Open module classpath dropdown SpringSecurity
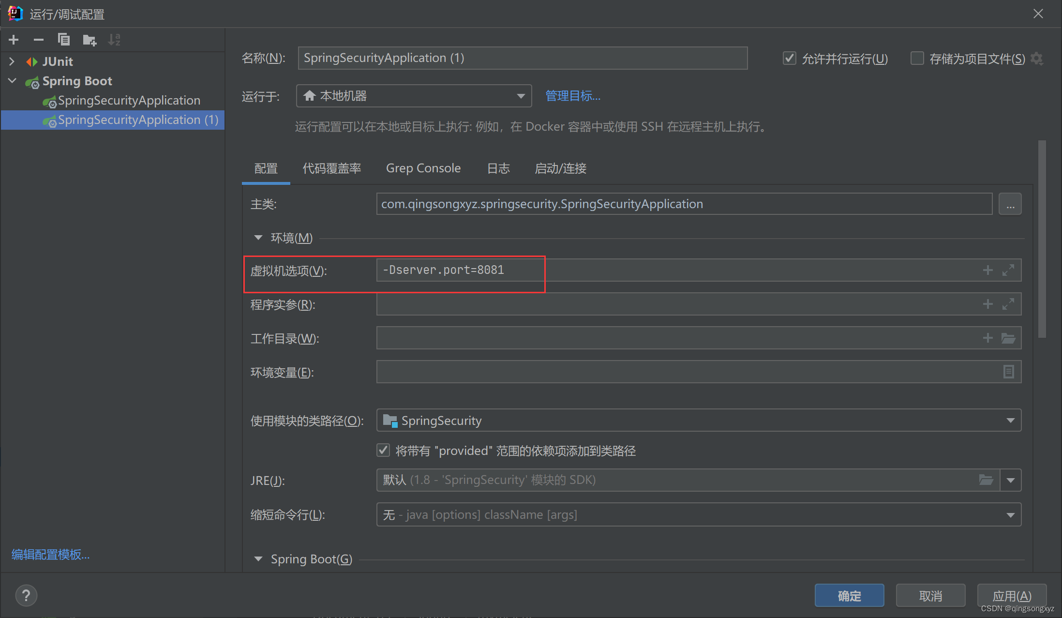 click(699, 420)
